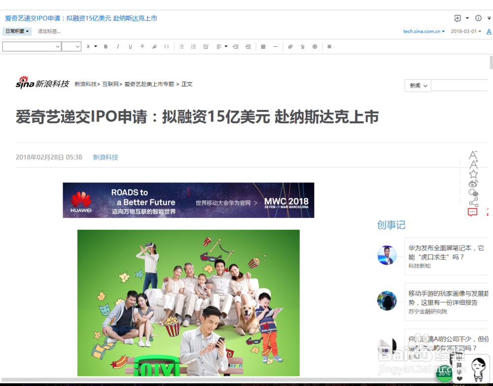Open the font family combo box
The width and height of the screenshot is (493, 386).
32,46
